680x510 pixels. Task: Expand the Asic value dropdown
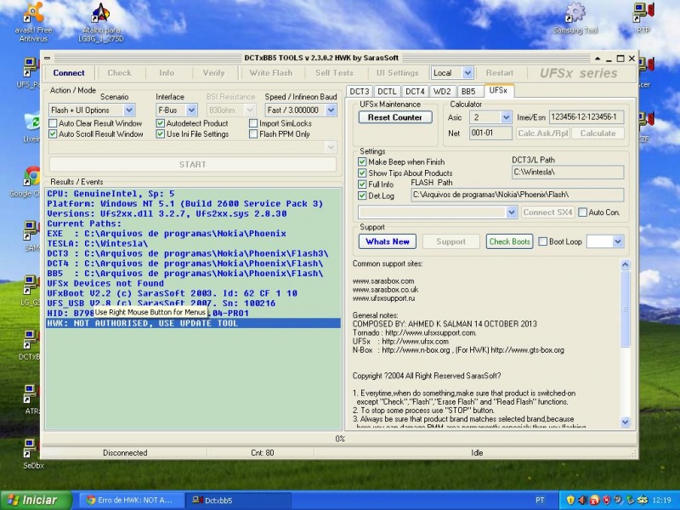coord(506,117)
